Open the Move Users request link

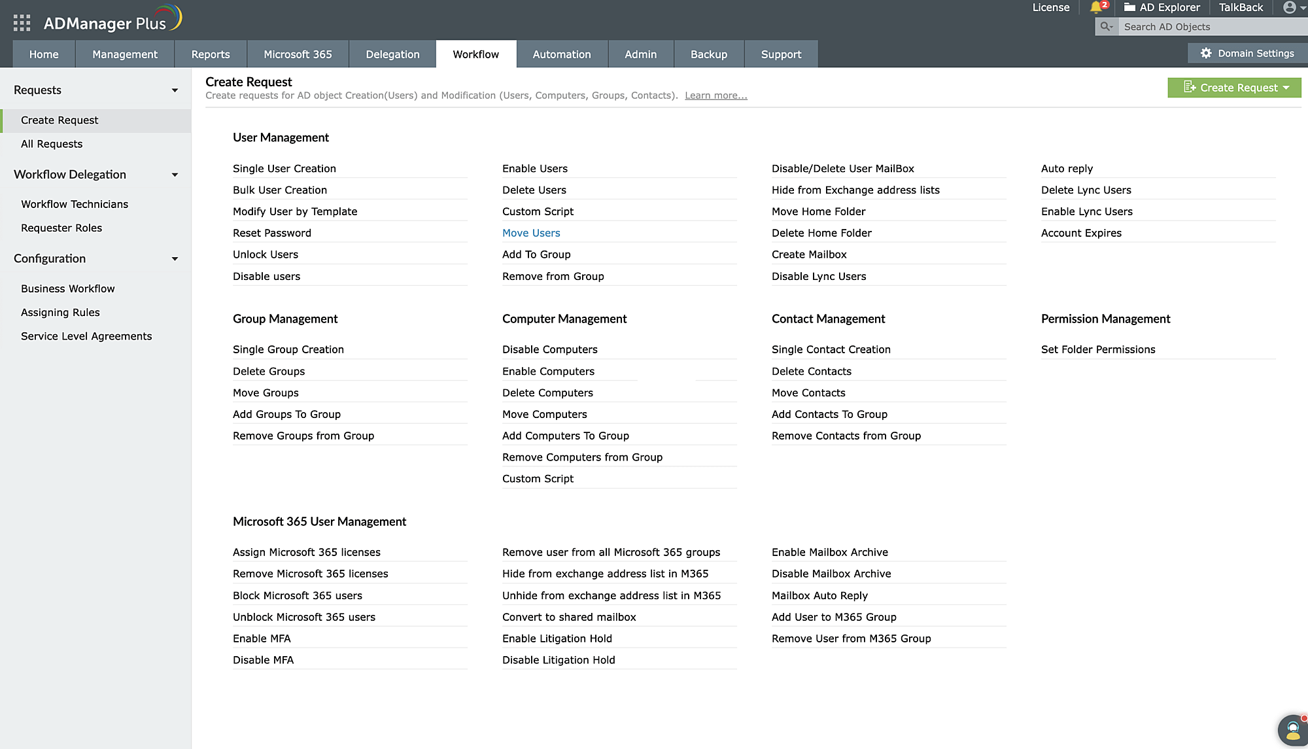coord(530,233)
